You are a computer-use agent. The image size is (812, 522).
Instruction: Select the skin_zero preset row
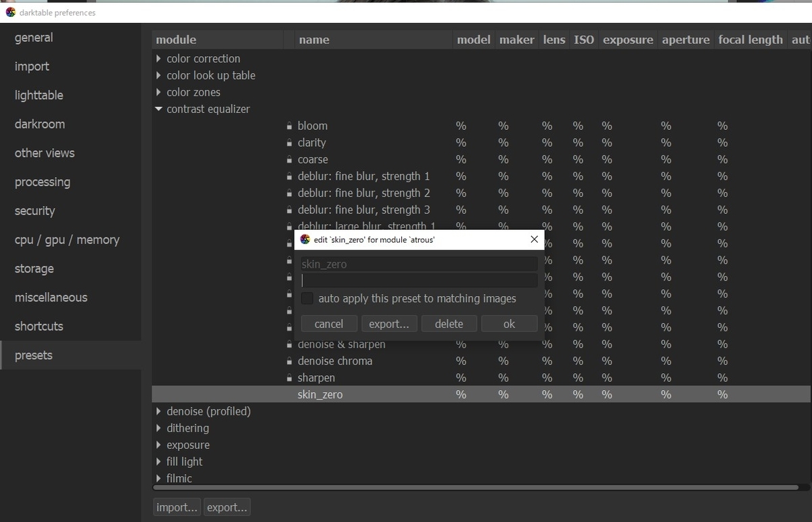click(480, 394)
